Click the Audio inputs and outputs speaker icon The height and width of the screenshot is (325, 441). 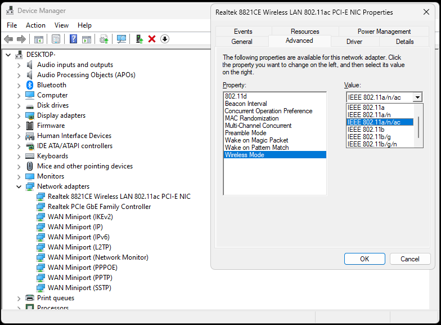click(30, 65)
